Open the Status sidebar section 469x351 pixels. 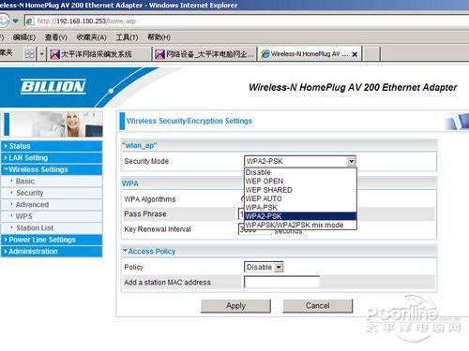tap(52, 146)
